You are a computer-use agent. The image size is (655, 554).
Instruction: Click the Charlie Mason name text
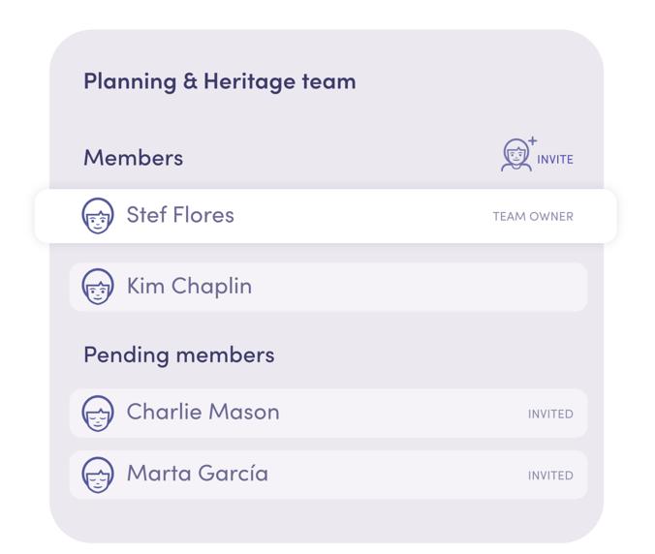pos(203,412)
